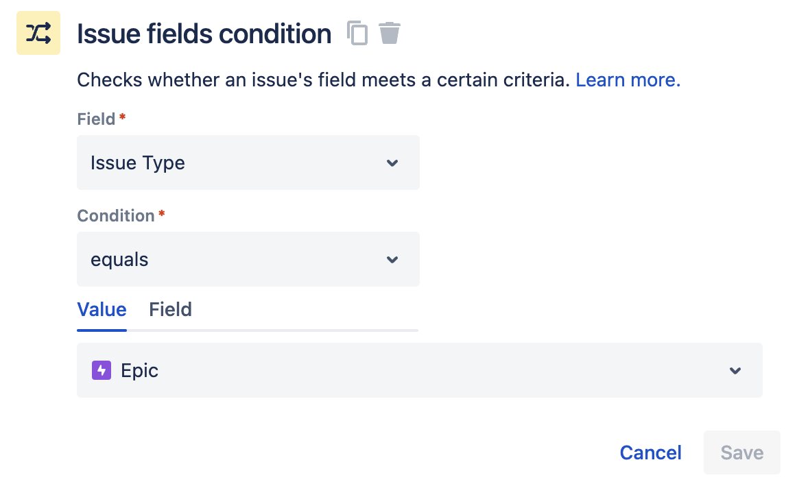Open the Learn more link
Screen dimensions: 797x495
628,80
